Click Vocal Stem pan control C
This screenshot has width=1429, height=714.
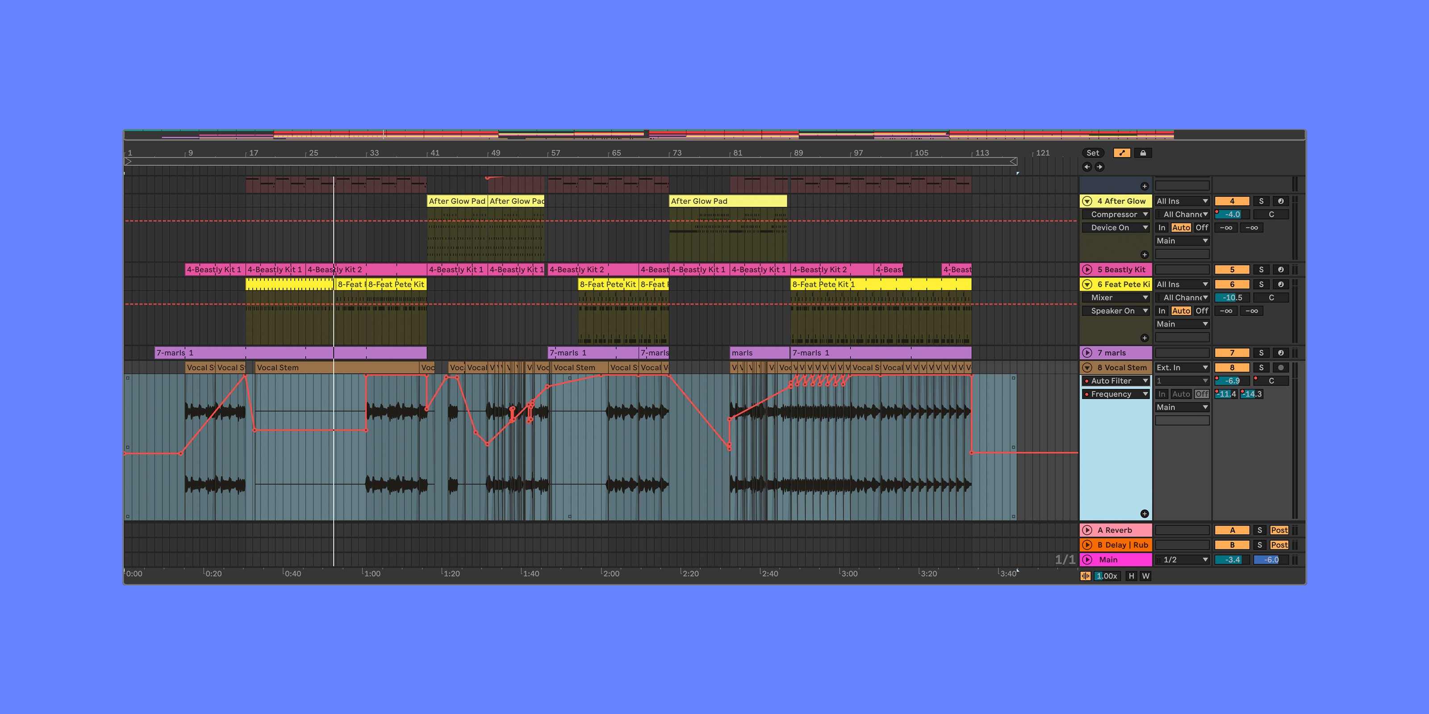coord(1271,381)
